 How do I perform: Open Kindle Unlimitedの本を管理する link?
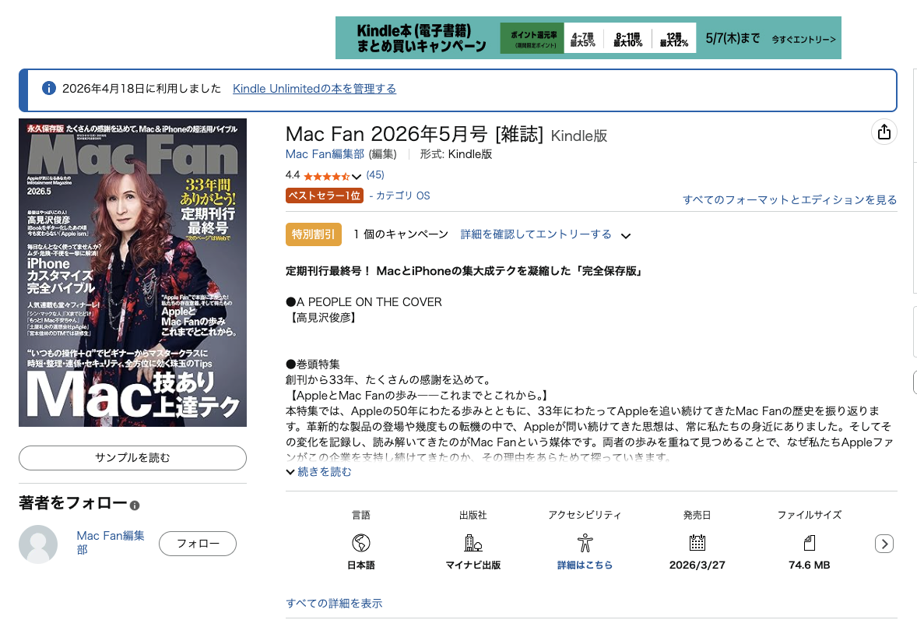tap(314, 89)
